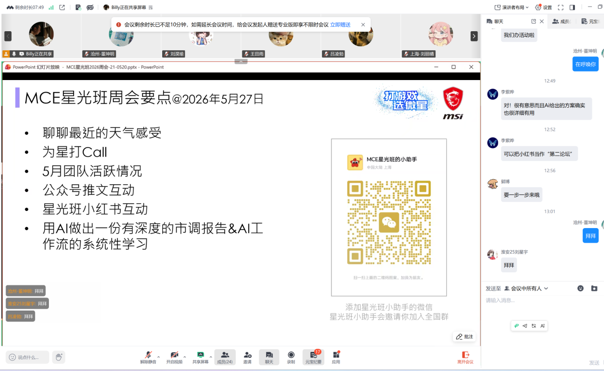Open the emoji picker in chat

(x=580, y=288)
